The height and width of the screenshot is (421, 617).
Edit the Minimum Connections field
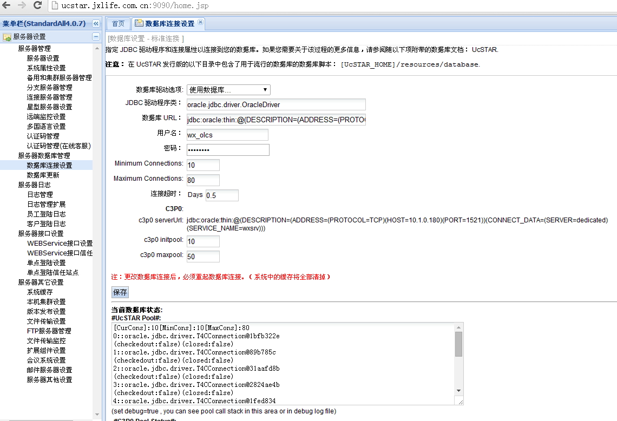(203, 165)
